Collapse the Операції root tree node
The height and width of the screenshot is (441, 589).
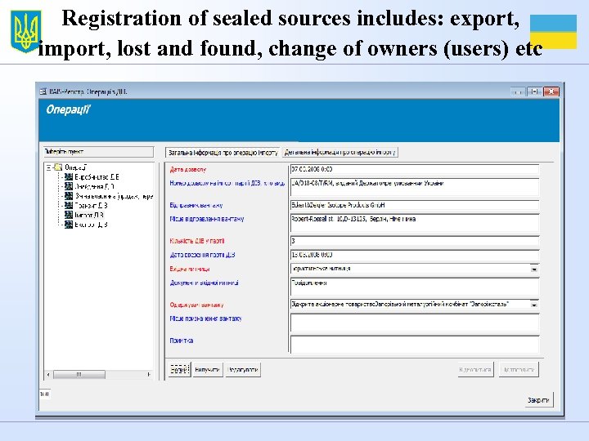click(48, 167)
